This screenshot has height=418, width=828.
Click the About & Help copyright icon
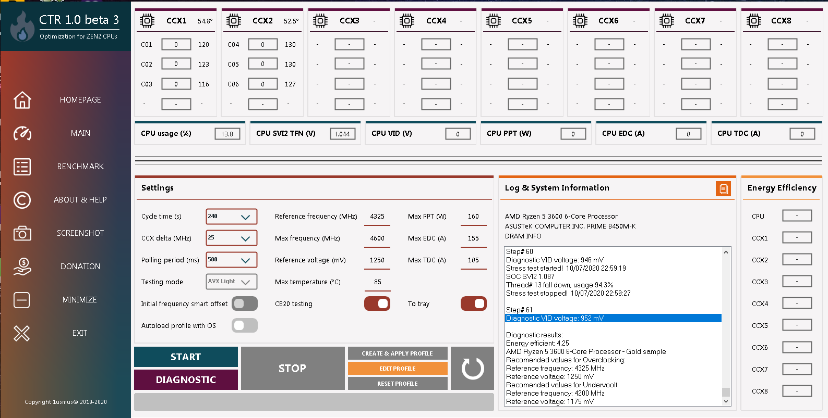tap(22, 200)
